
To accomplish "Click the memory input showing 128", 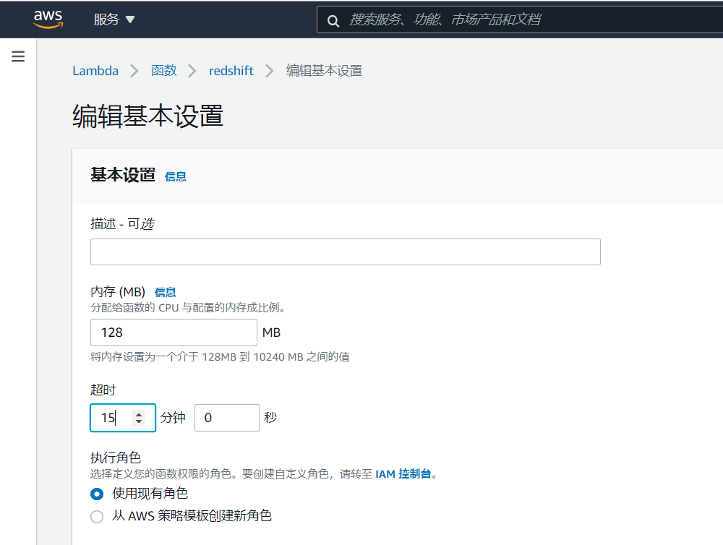I will (174, 332).
